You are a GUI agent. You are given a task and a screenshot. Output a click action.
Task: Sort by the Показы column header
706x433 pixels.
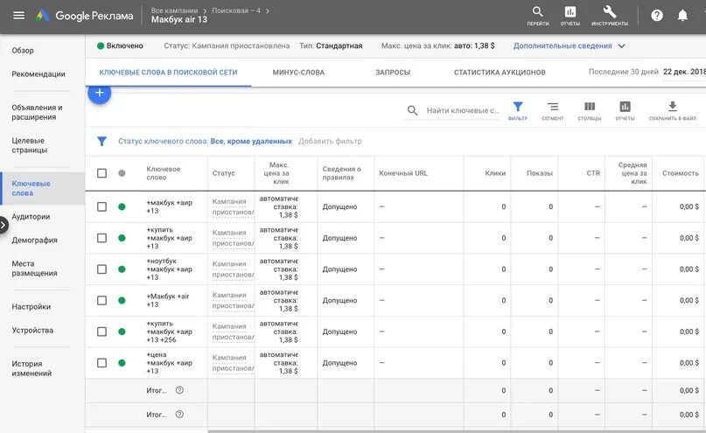pos(540,173)
